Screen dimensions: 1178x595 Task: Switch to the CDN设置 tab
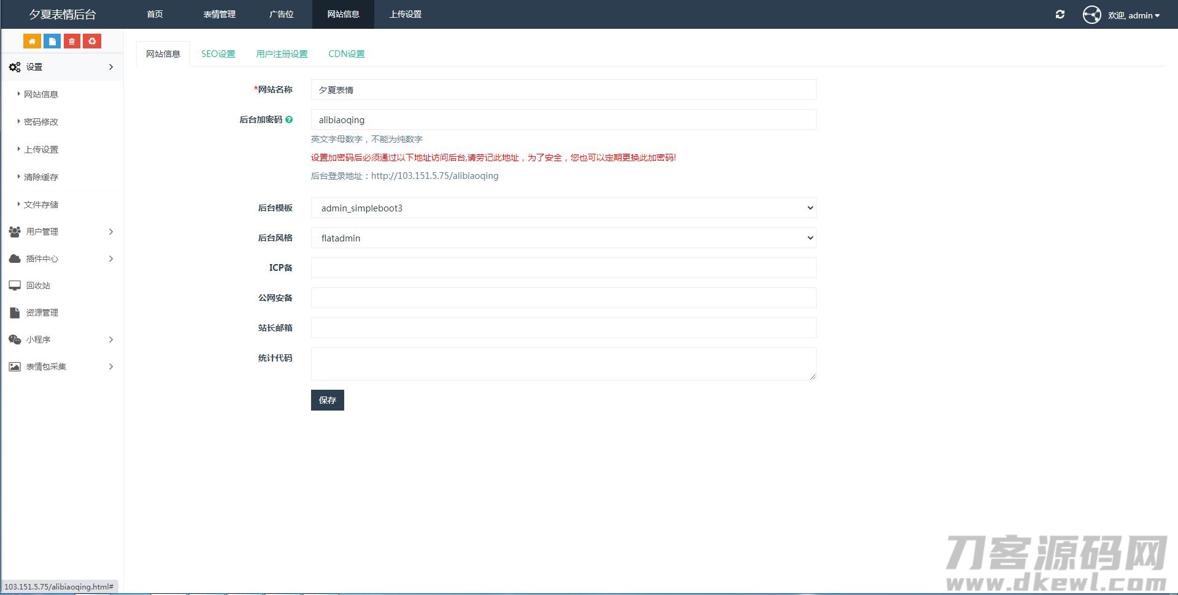coord(346,54)
